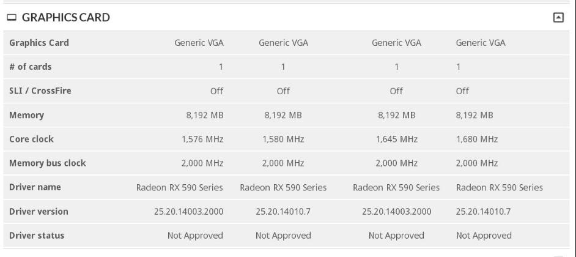
Task: Select the 1,680 MHz core clock value
Action: coord(477,139)
